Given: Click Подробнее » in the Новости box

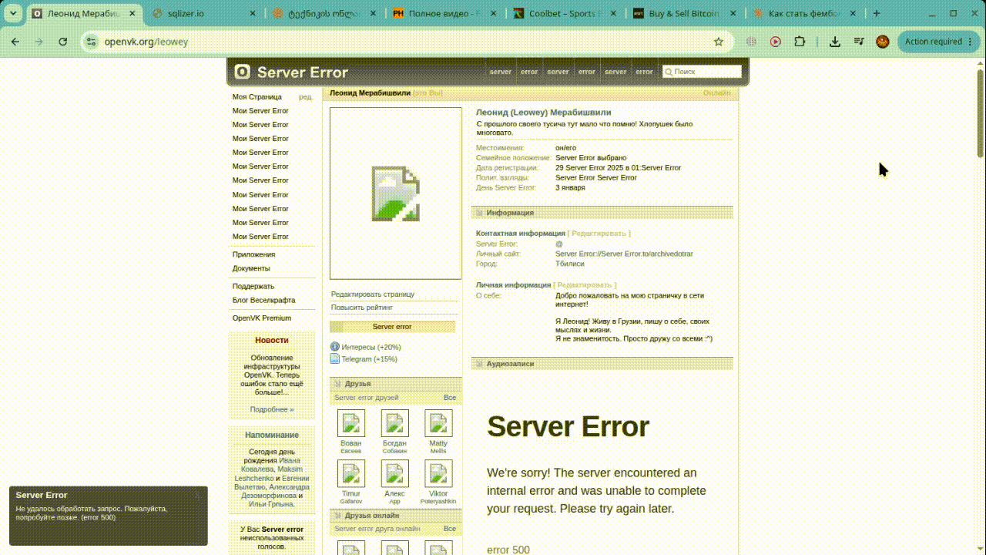Looking at the screenshot, I should [272, 409].
